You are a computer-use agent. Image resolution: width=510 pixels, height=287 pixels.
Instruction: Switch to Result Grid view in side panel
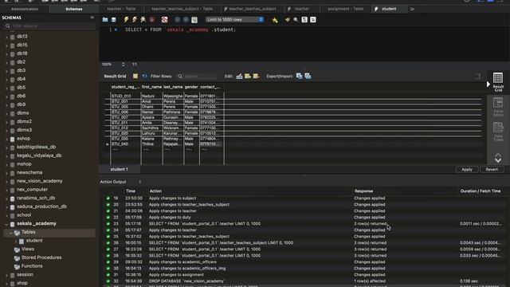point(498,81)
